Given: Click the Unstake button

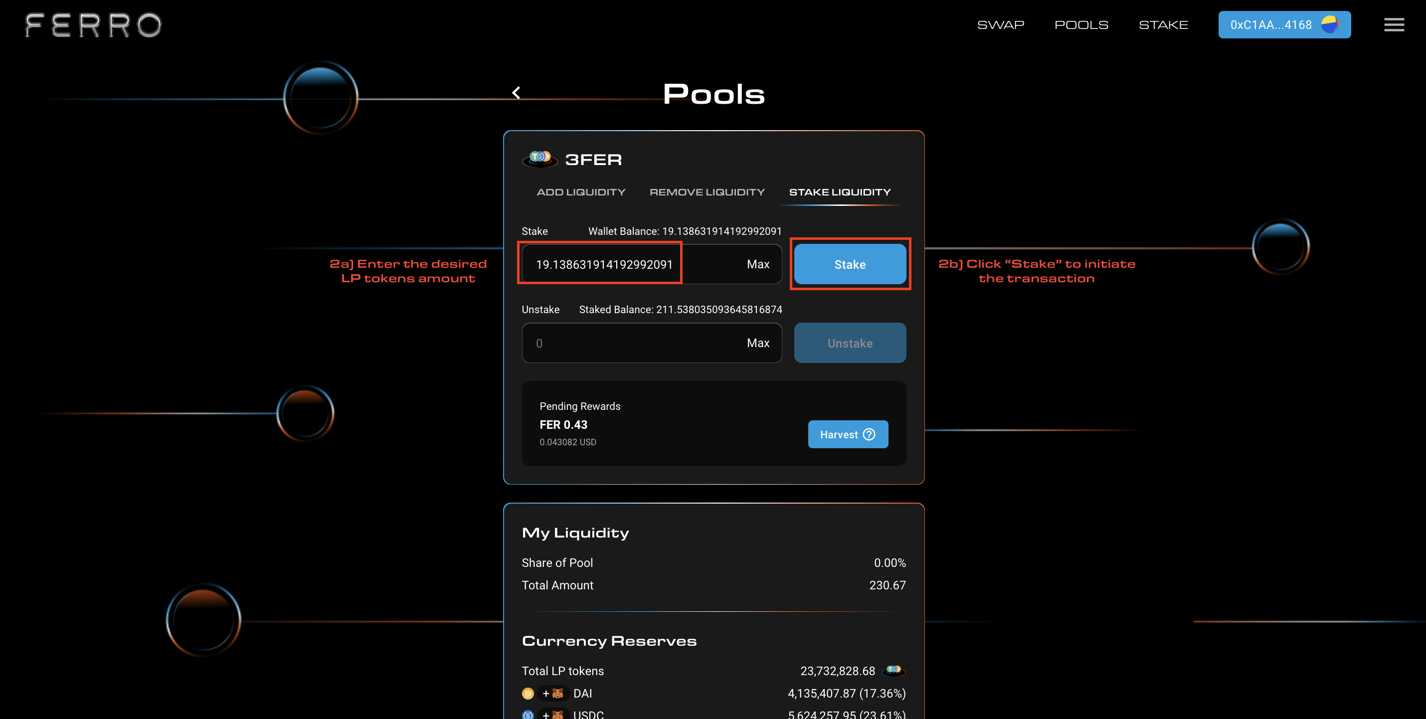Looking at the screenshot, I should (x=850, y=343).
